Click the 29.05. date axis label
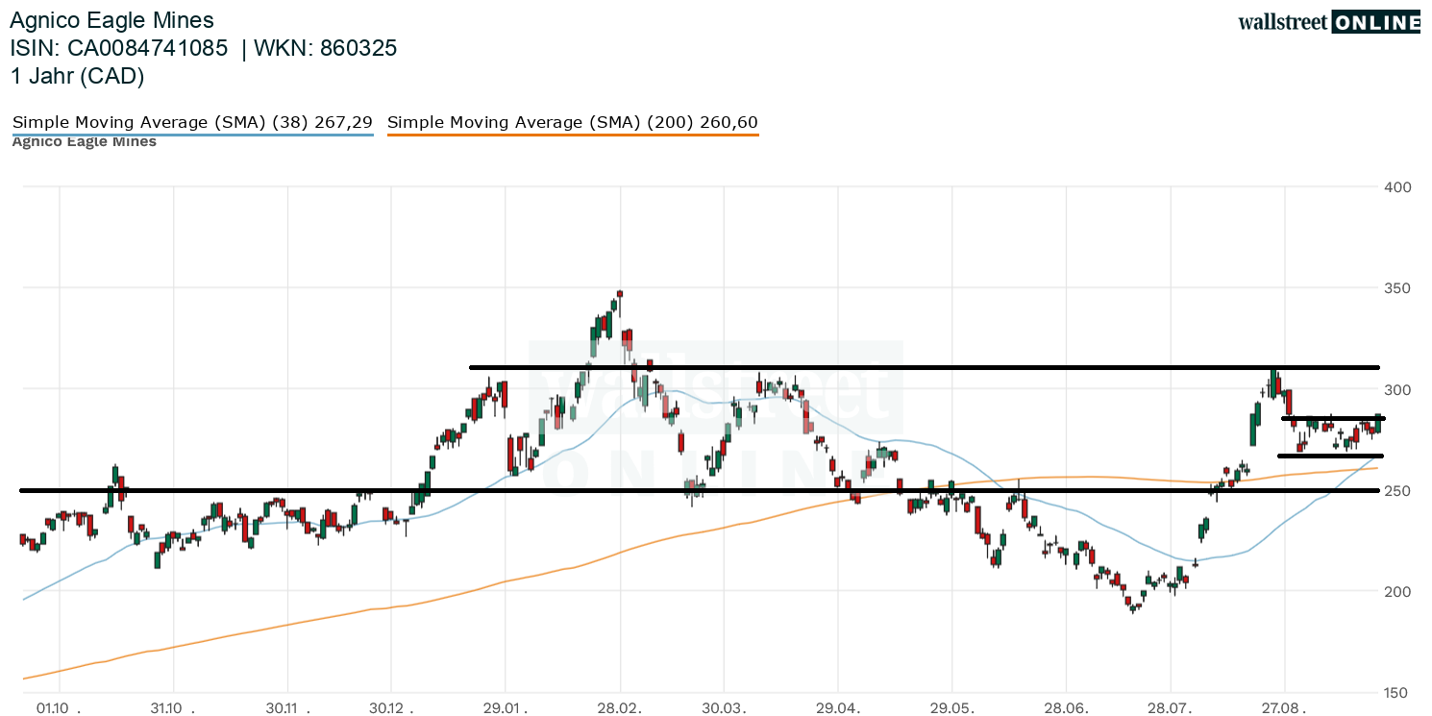The image size is (1432, 716). point(952,708)
